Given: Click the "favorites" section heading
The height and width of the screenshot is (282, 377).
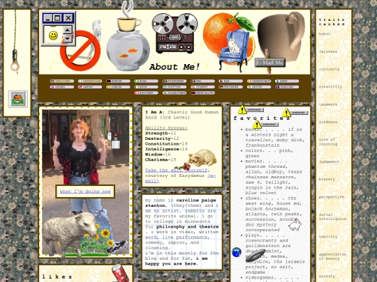Looking at the screenshot, I should pyautogui.click(x=262, y=118).
